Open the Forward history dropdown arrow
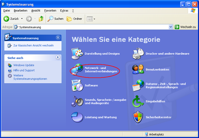This screenshot has height=138, width=199. tap(35, 19)
